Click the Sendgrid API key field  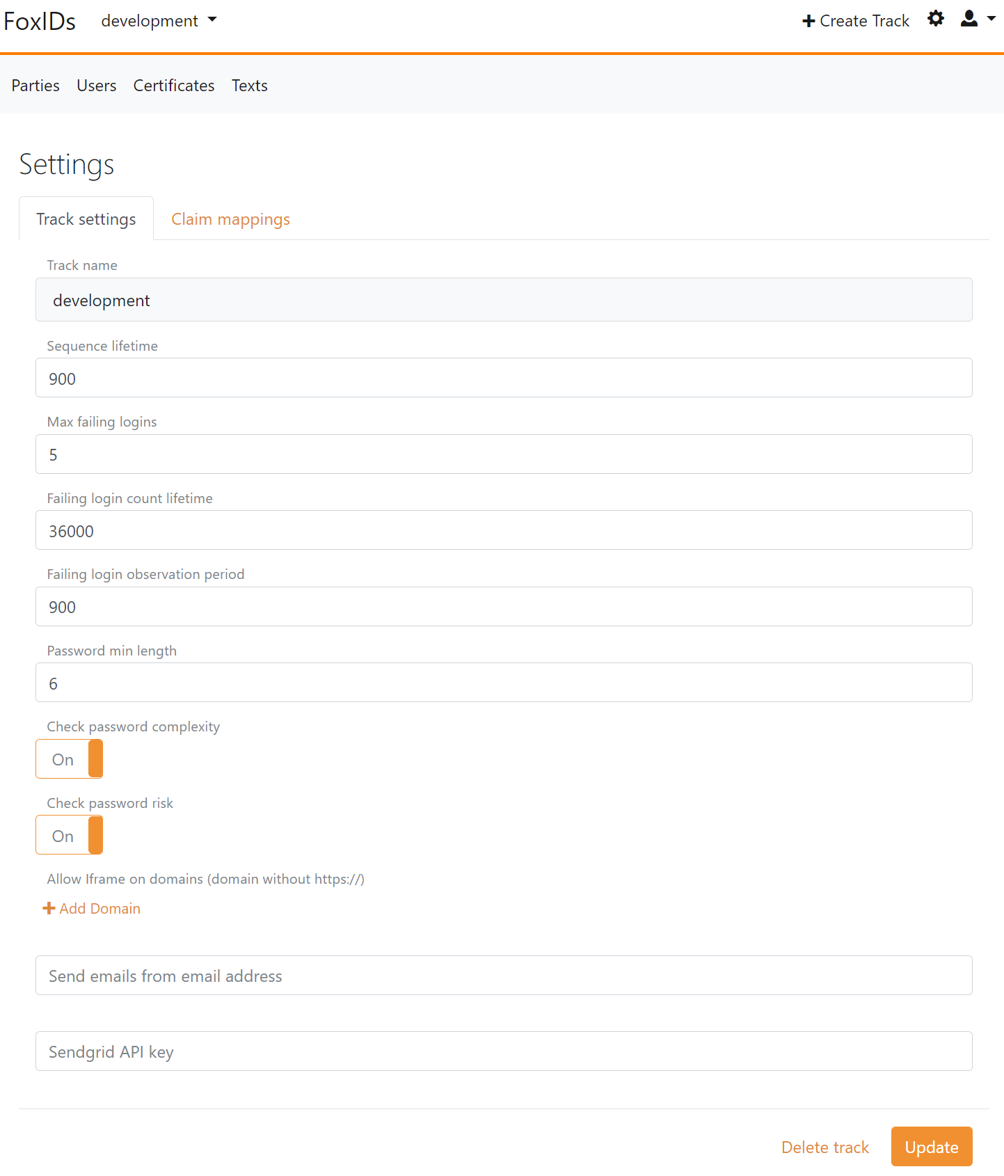coord(503,1051)
